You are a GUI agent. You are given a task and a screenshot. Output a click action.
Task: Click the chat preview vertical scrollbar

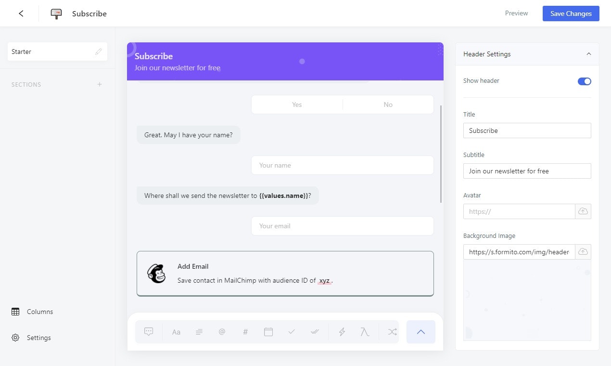(x=441, y=154)
